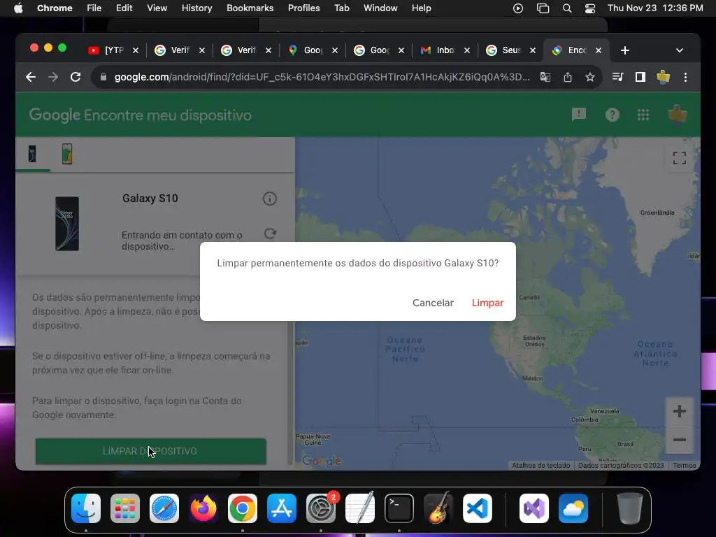Refresh the Galaxy S10 device connection status

tap(271, 234)
